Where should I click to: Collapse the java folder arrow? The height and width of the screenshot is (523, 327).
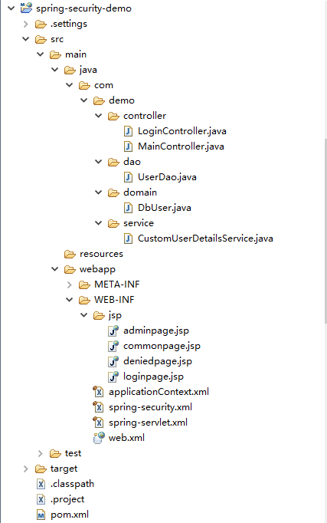(x=55, y=70)
